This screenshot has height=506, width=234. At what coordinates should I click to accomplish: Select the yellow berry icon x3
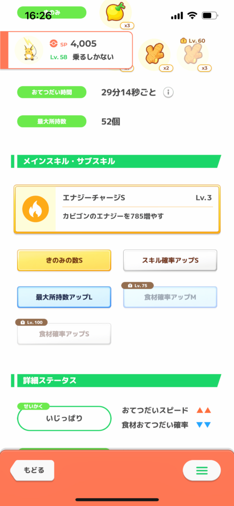pyautogui.click(x=116, y=13)
